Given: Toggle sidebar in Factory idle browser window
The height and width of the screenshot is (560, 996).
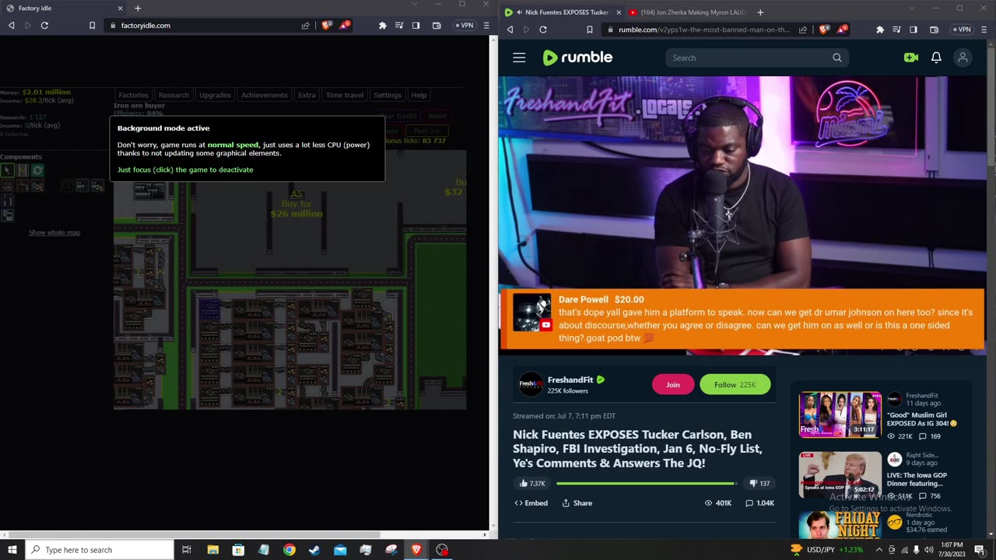Looking at the screenshot, I should coord(416,26).
